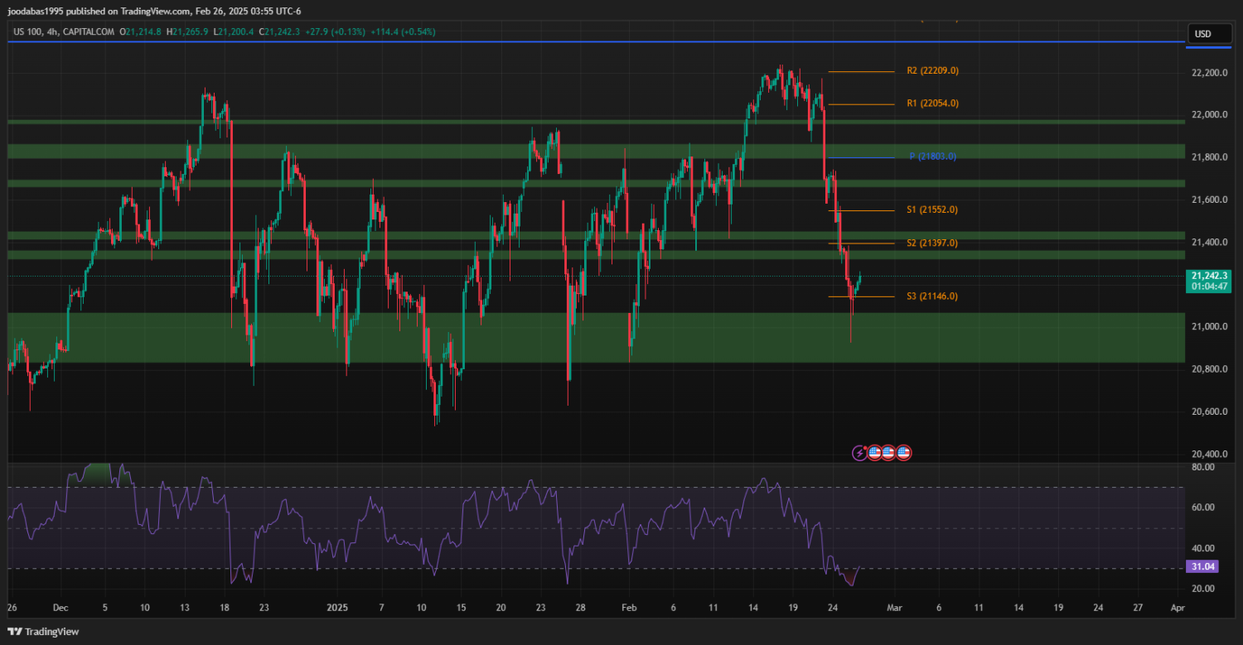This screenshot has width=1243, height=645.
Task: Click the current price tag 21,242.3
Action: (1208, 276)
